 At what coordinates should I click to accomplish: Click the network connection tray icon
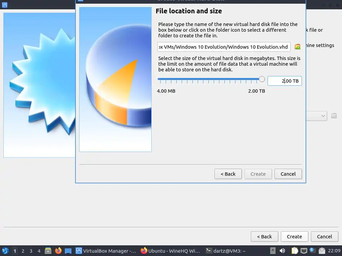coord(304,251)
